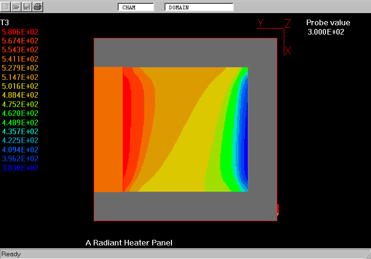371x259 pixels.
Task: Click the New file toolbar icon
Action: (x=6, y=7)
